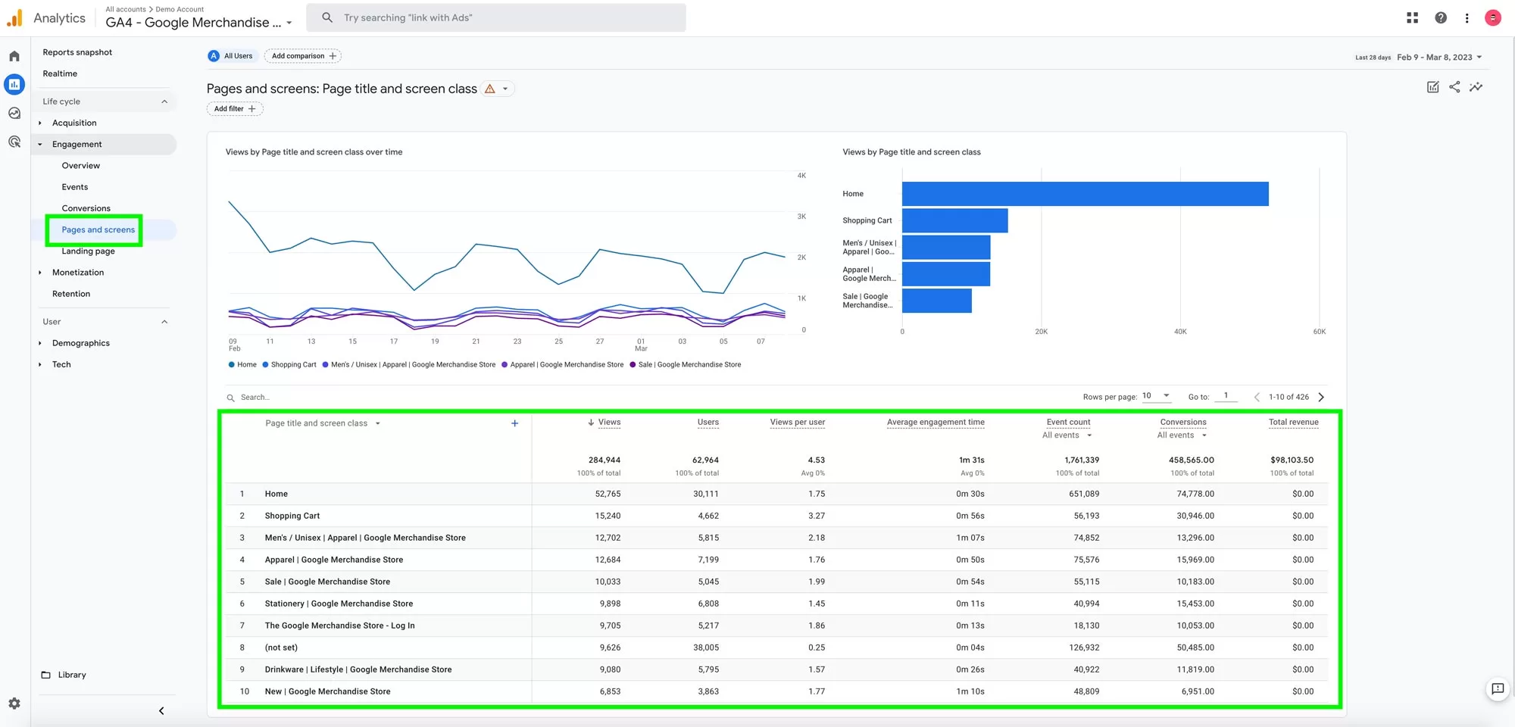Click the magnifier icon in table search
Screen dimensions: 1515x727
point(230,398)
